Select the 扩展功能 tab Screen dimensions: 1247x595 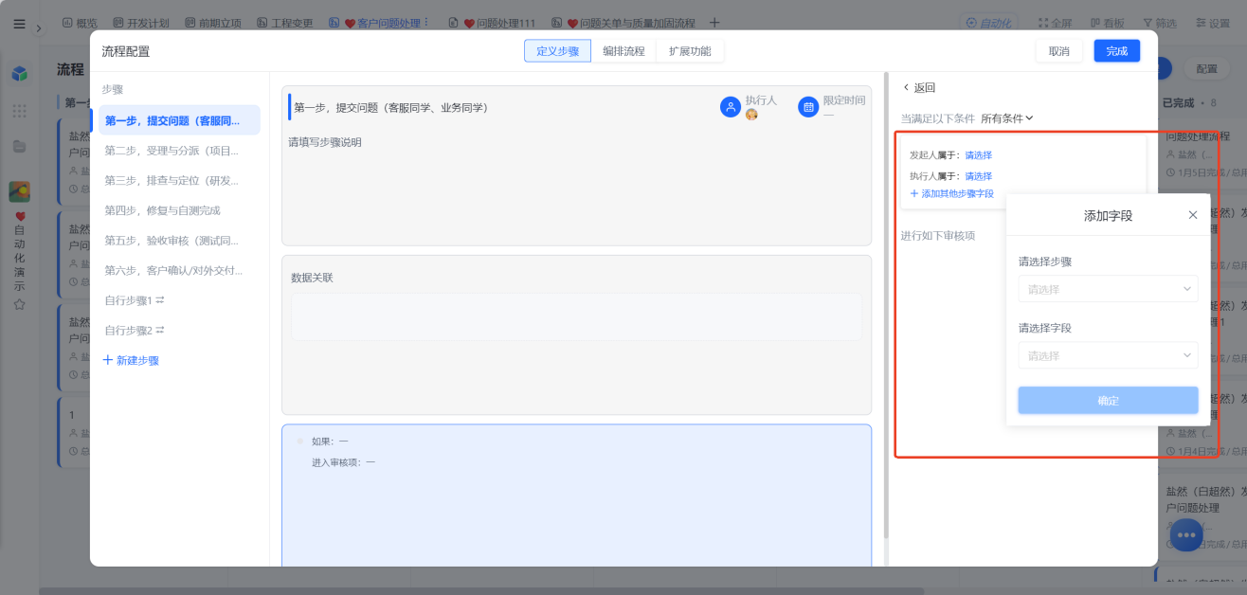coord(690,51)
